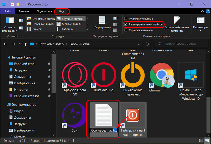Viewport: 211px width, 144px height.
Task: Uncheck Расширения имен файлов checkbox
Action: tap(126, 24)
